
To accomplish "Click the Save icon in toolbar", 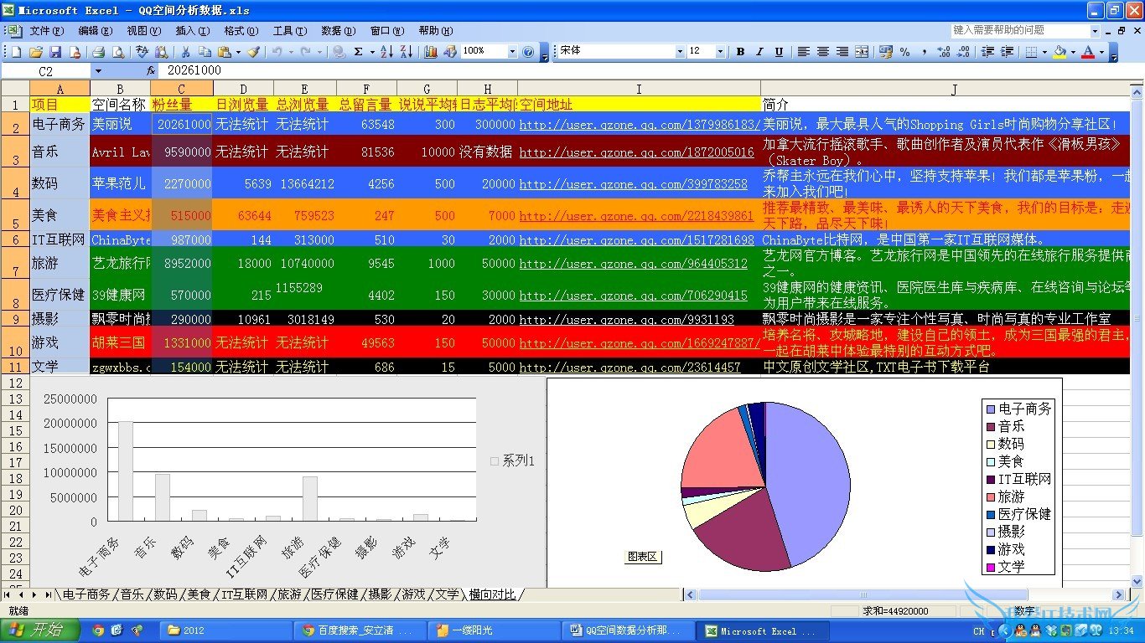I will 55,52.
